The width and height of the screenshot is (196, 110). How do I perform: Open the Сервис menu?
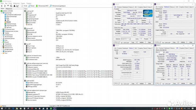23,3
